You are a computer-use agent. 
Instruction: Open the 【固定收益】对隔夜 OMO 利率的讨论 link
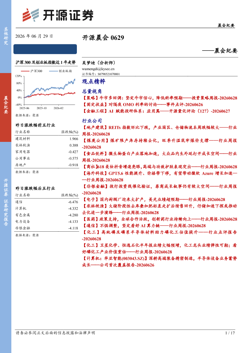coord(142,105)
